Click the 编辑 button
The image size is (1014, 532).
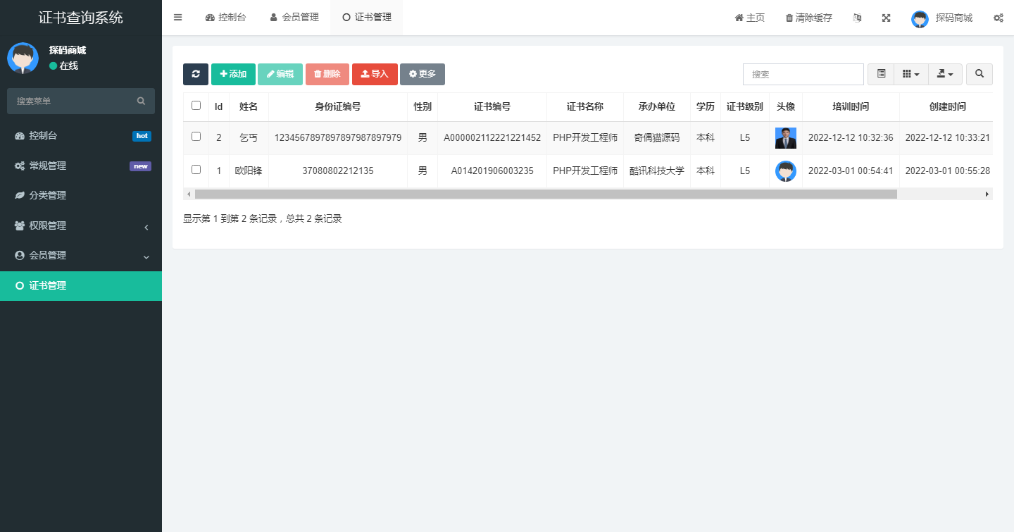pyautogui.click(x=280, y=74)
